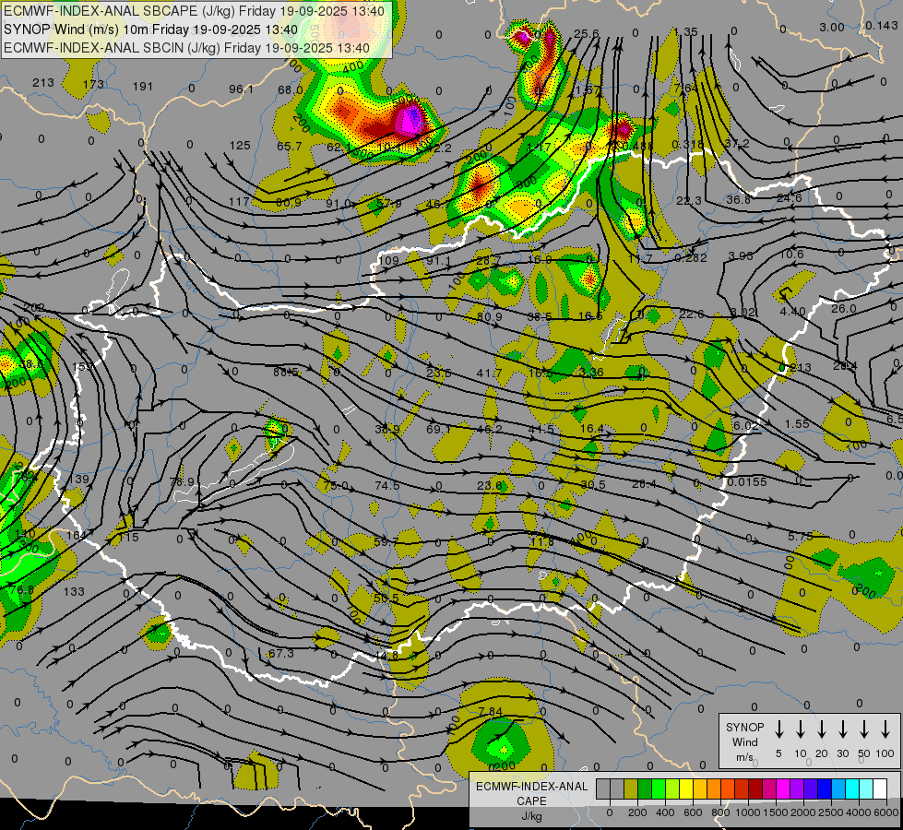Click the '191' value on the map
Viewport: 903px width, 830px height.
click(143, 87)
